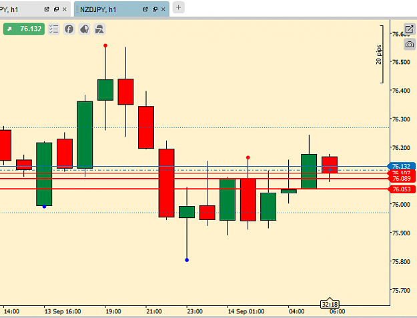
Task: Click the 20 pips scale bracket
Action: 380,55
